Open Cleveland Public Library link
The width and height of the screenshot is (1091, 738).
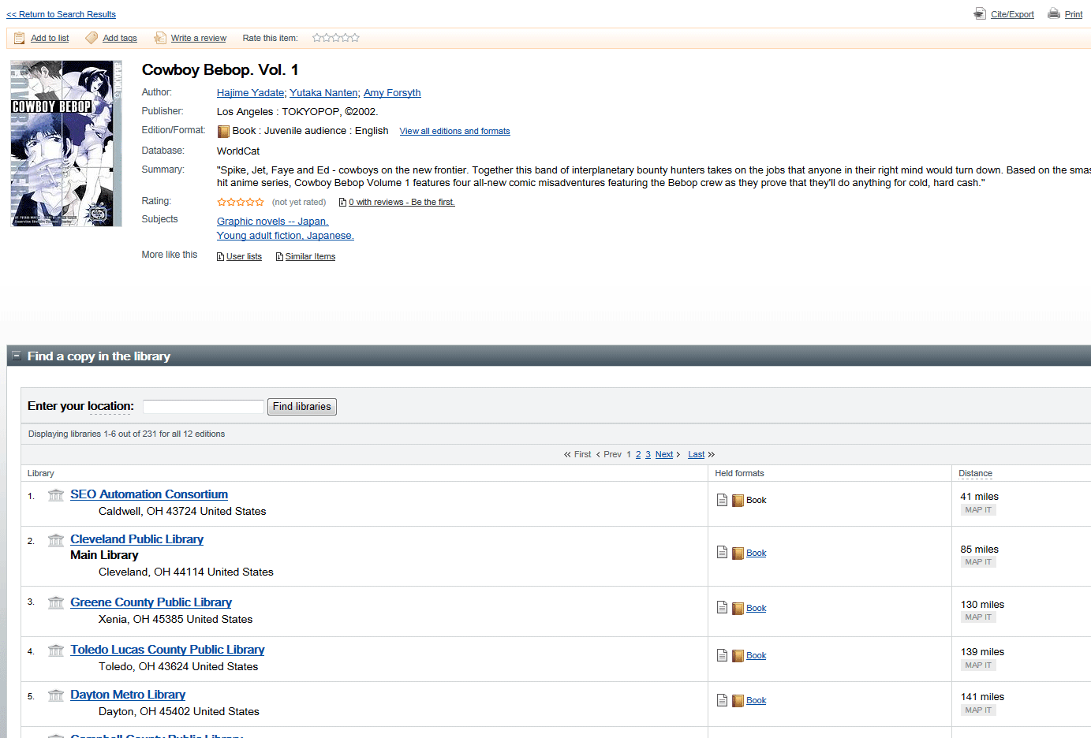136,539
